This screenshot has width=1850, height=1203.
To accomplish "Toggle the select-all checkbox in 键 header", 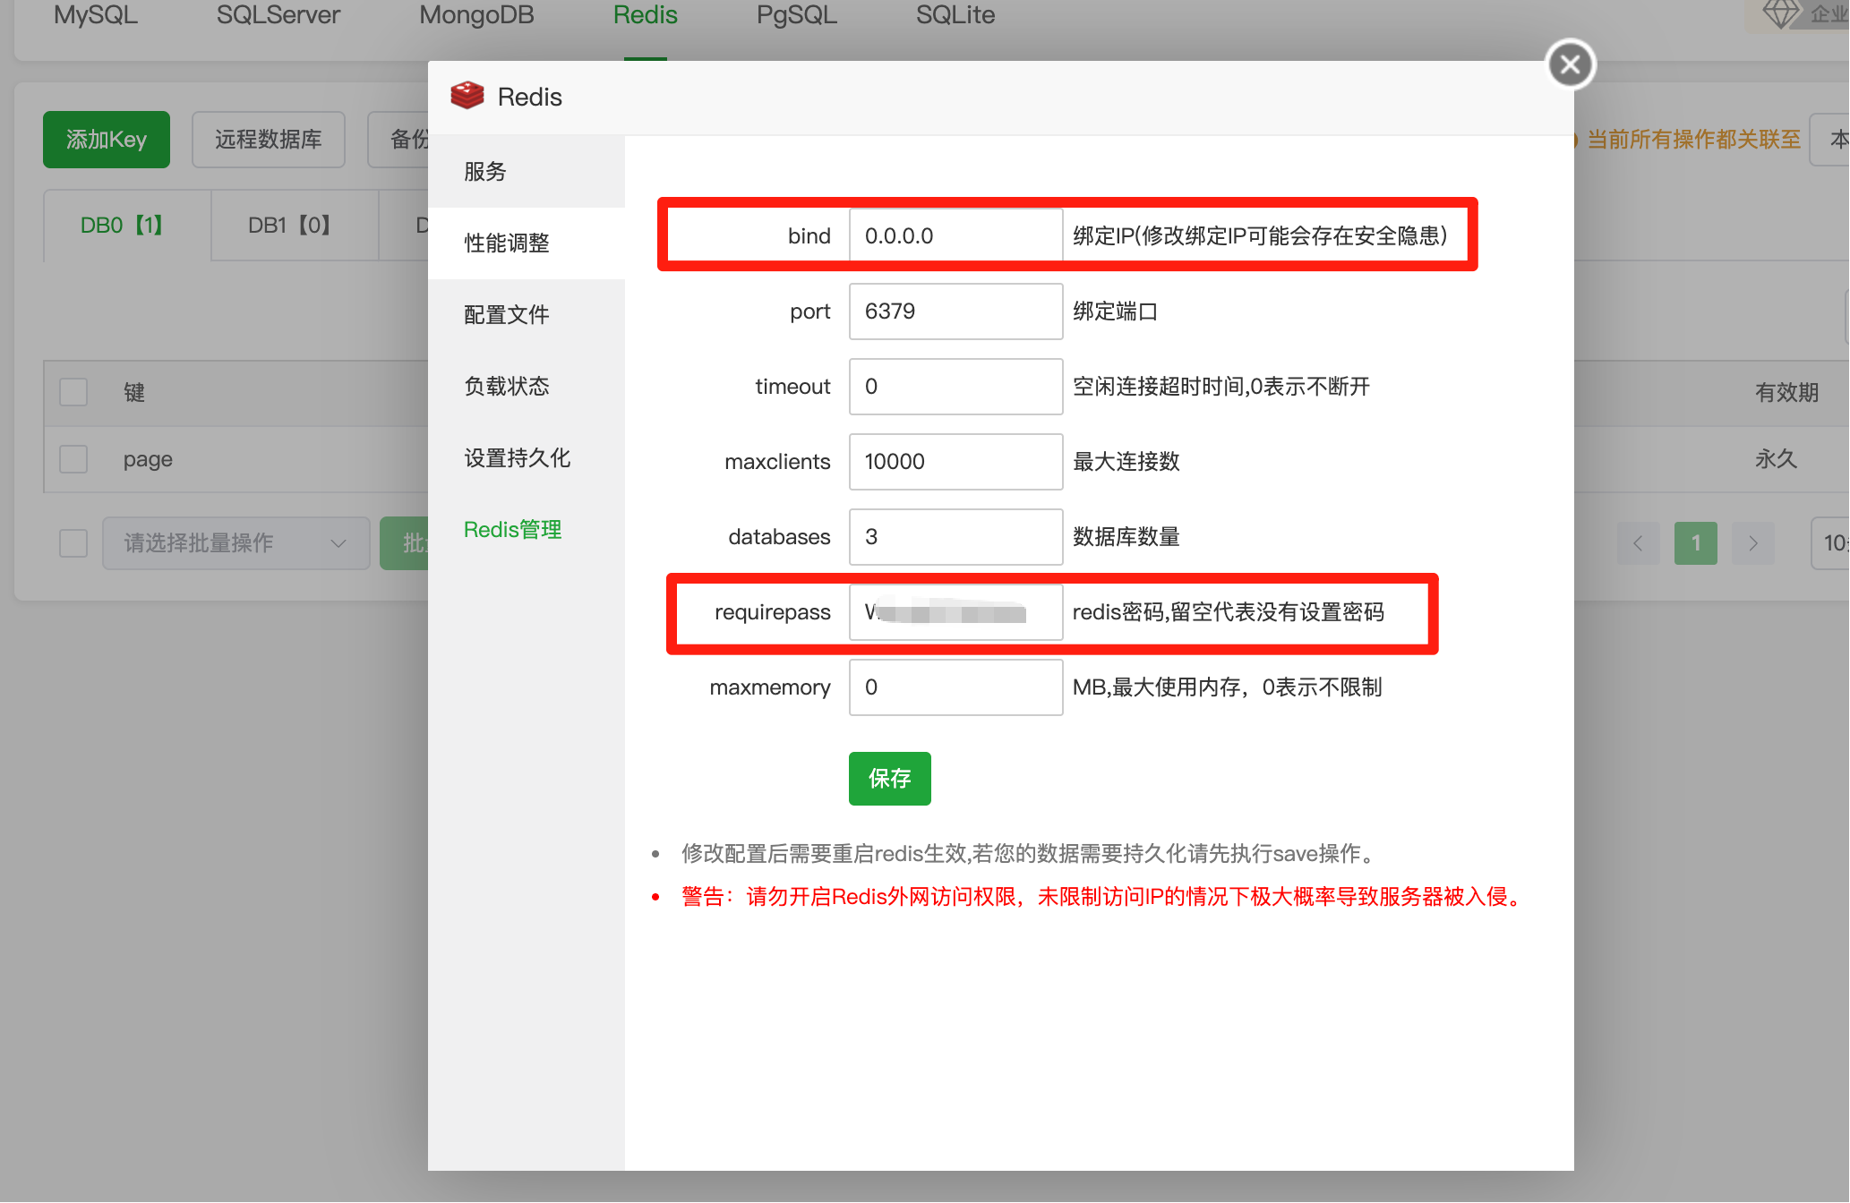I will click(x=73, y=392).
